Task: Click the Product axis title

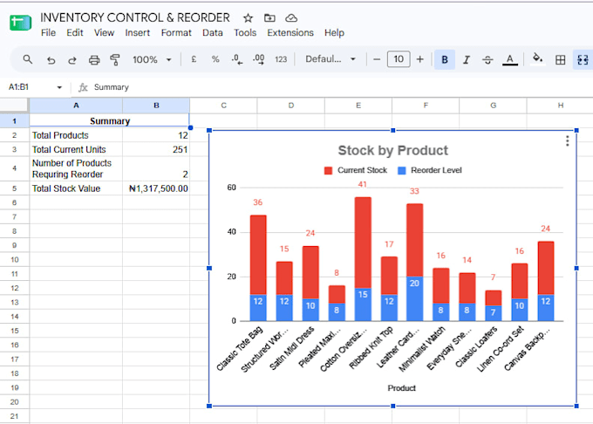Action: click(401, 388)
